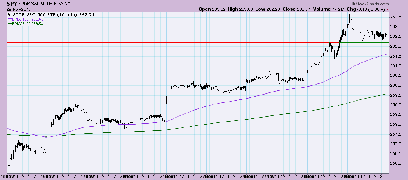This screenshot has width=408, height=180.
Task: Click the 258.5 price axis label
Action: click(x=395, y=115)
